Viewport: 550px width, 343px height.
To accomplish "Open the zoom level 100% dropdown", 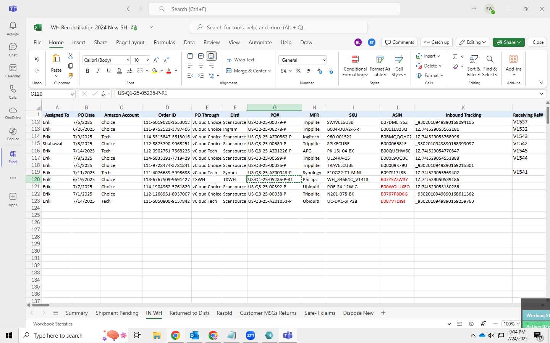I will [x=511, y=324].
